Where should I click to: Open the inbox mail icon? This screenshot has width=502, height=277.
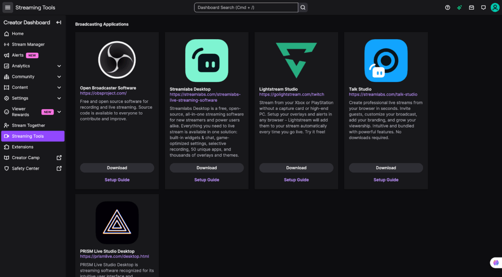click(x=471, y=8)
